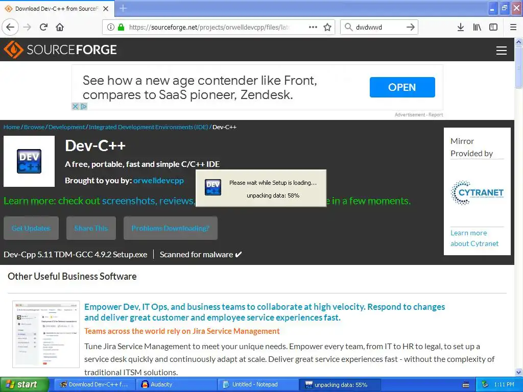Viewport: 523px width, 392px height.
Task: Reload the current page
Action: tap(43, 27)
